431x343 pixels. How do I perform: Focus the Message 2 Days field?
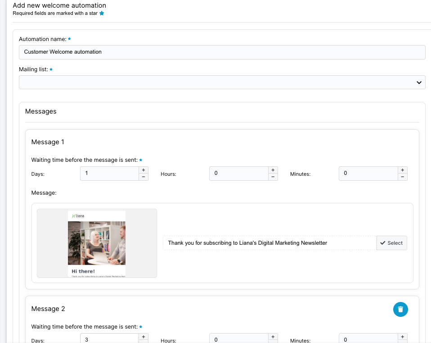point(110,339)
